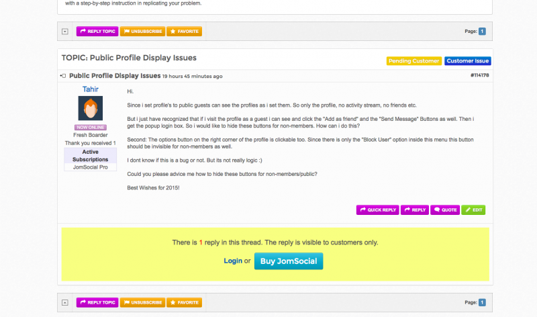The height and width of the screenshot is (317, 537).
Task: Click Tahir's user avatar image
Action: pyautogui.click(x=91, y=109)
